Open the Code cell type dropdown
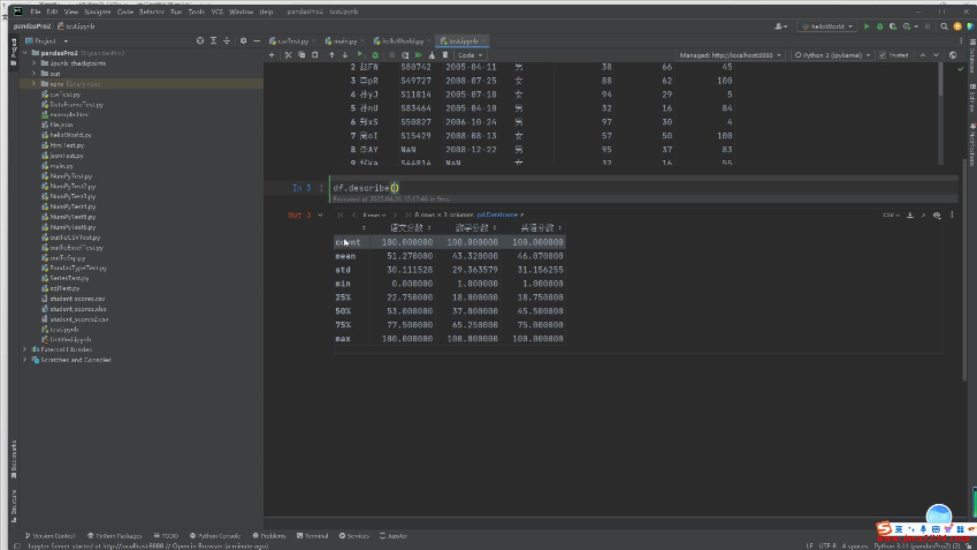The height and width of the screenshot is (550, 977). coord(470,55)
